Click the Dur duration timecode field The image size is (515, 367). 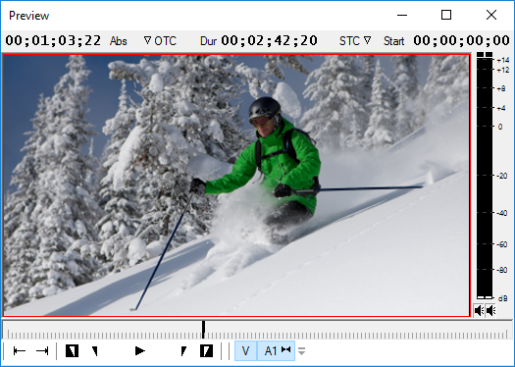[x=269, y=41]
